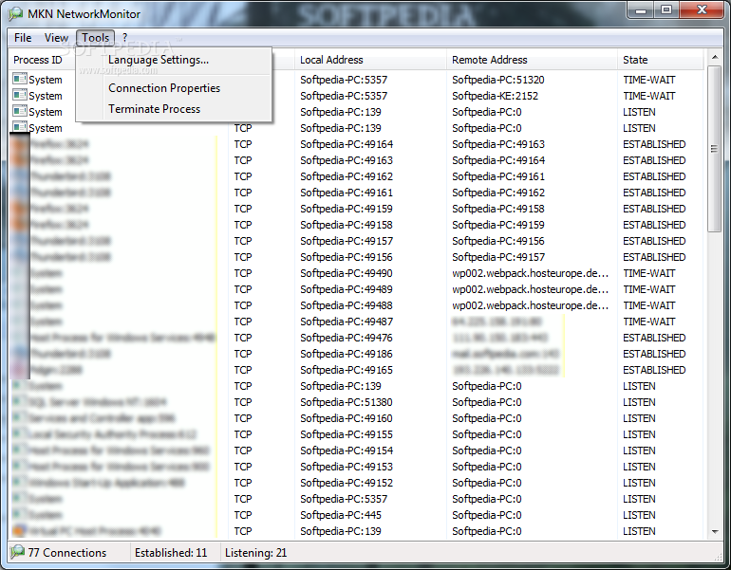Click scrollbar up arrow
Image resolution: width=731 pixels, height=570 pixels.
tap(714, 57)
